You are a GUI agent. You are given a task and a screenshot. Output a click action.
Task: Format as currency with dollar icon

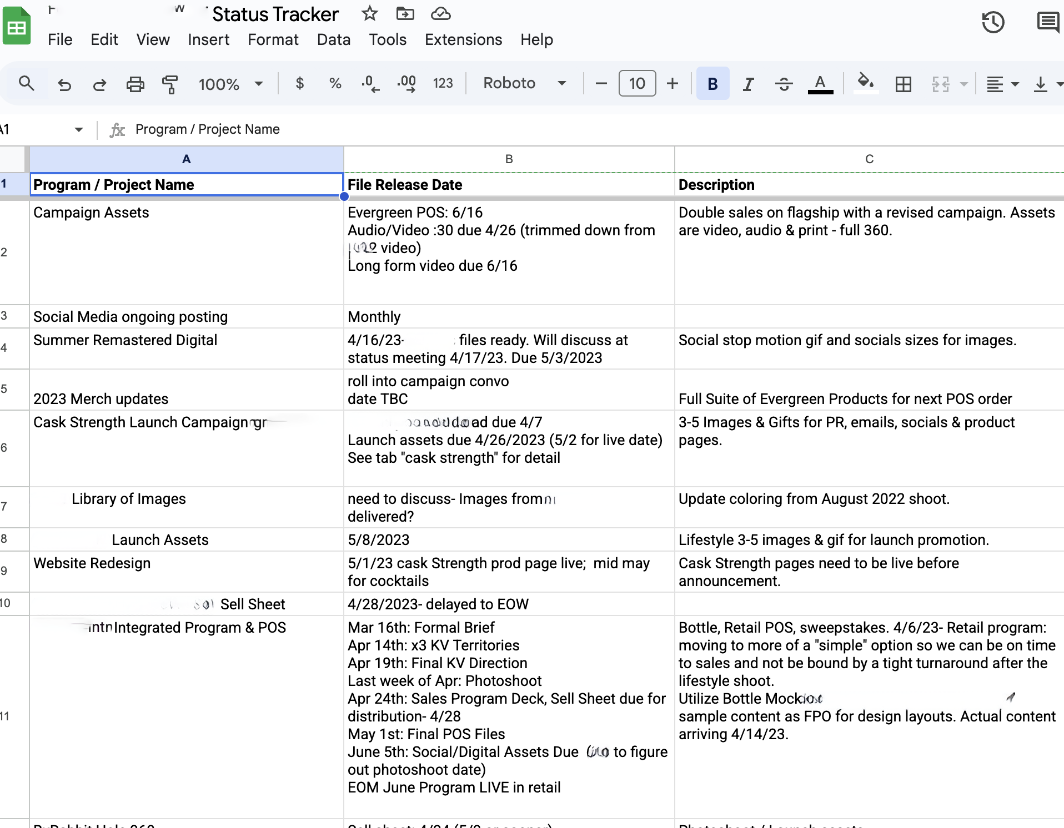point(300,83)
